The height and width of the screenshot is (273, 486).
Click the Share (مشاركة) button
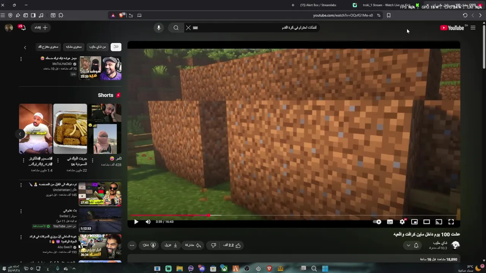pyautogui.click(x=193, y=245)
